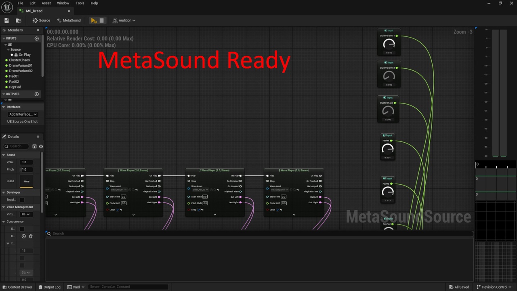Screen dimensions: 517x291
Task: Open the Revision Control menu
Action: pos(494,287)
